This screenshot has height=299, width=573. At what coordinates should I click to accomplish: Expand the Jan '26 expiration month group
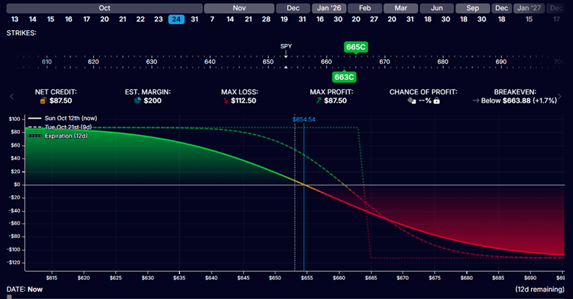[327, 7]
